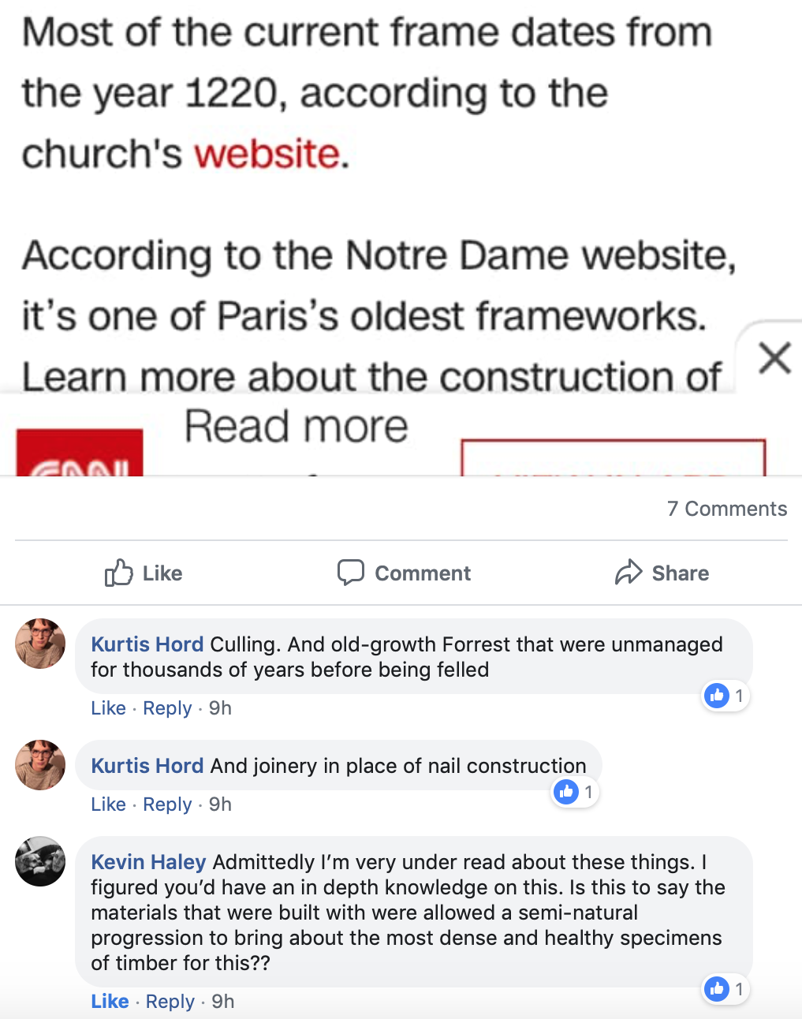Unlike Kevin Haley's comment

coord(110,1002)
